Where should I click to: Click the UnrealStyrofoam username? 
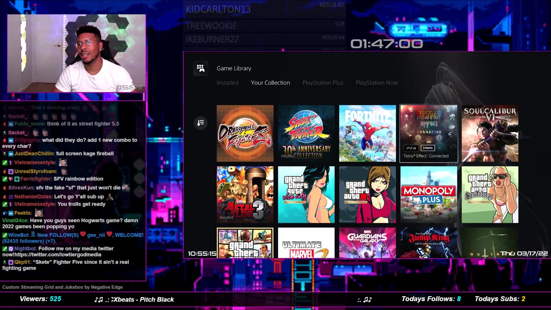click(x=36, y=171)
